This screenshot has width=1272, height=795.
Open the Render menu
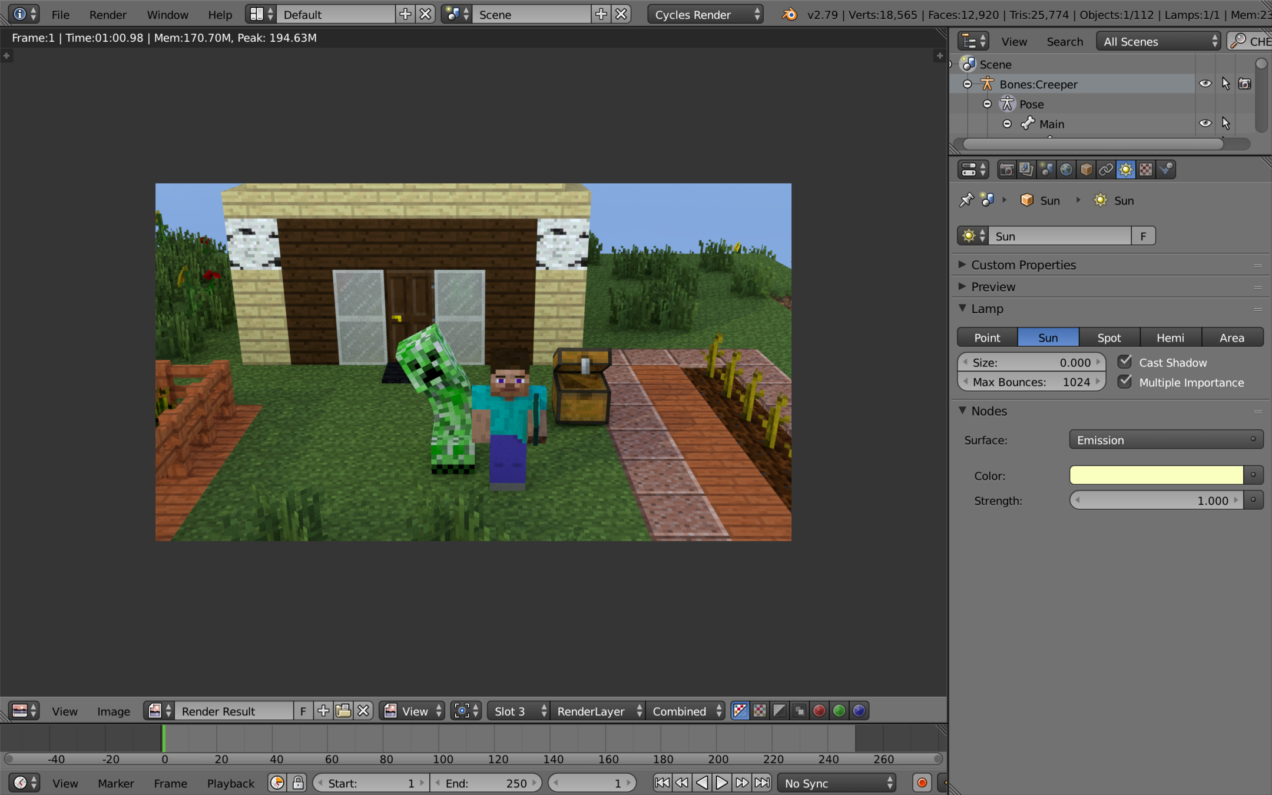click(x=108, y=15)
